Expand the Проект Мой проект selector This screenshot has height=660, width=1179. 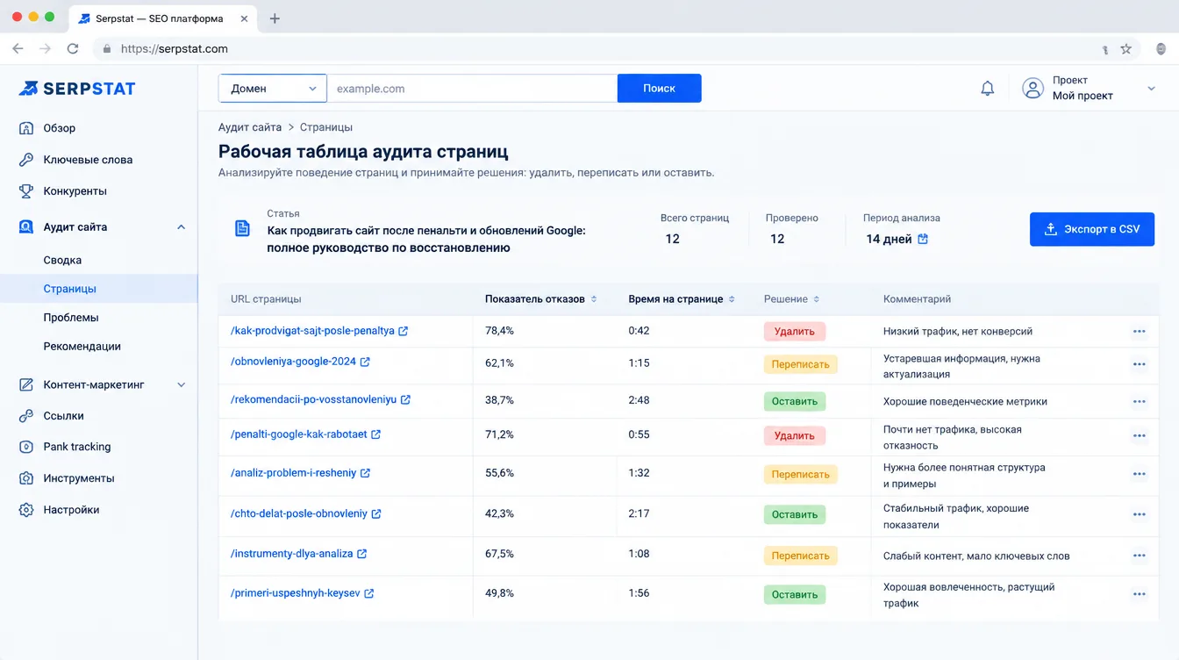(1151, 88)
